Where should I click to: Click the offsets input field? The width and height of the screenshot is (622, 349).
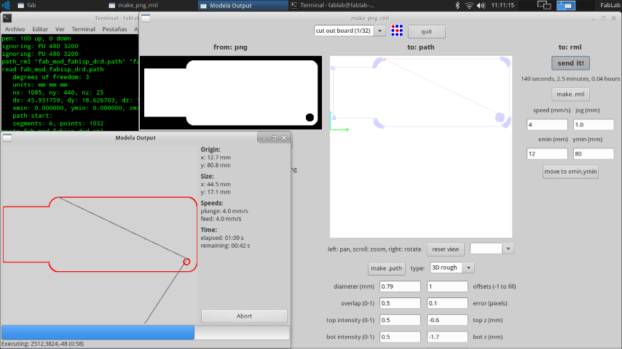pos(447,286)
